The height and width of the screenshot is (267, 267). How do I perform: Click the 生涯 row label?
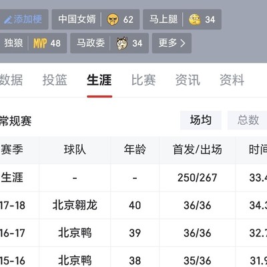point(11,178)
